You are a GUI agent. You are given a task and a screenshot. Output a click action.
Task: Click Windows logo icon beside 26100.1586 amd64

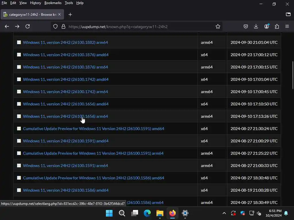[19, 190]
